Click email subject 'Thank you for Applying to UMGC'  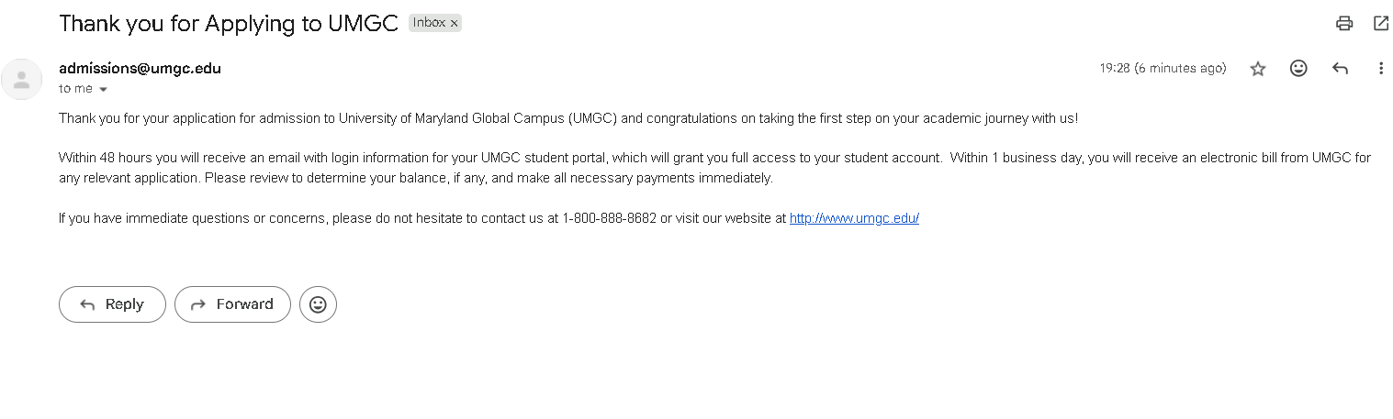click(x=228, y=24)
